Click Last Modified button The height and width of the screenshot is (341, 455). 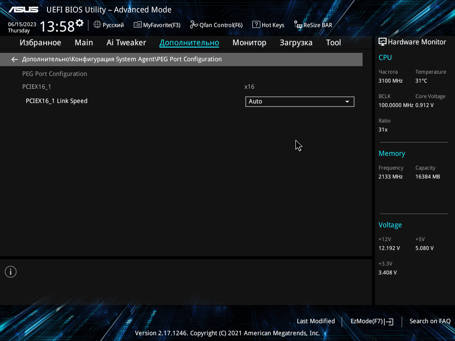click(316, 321)
